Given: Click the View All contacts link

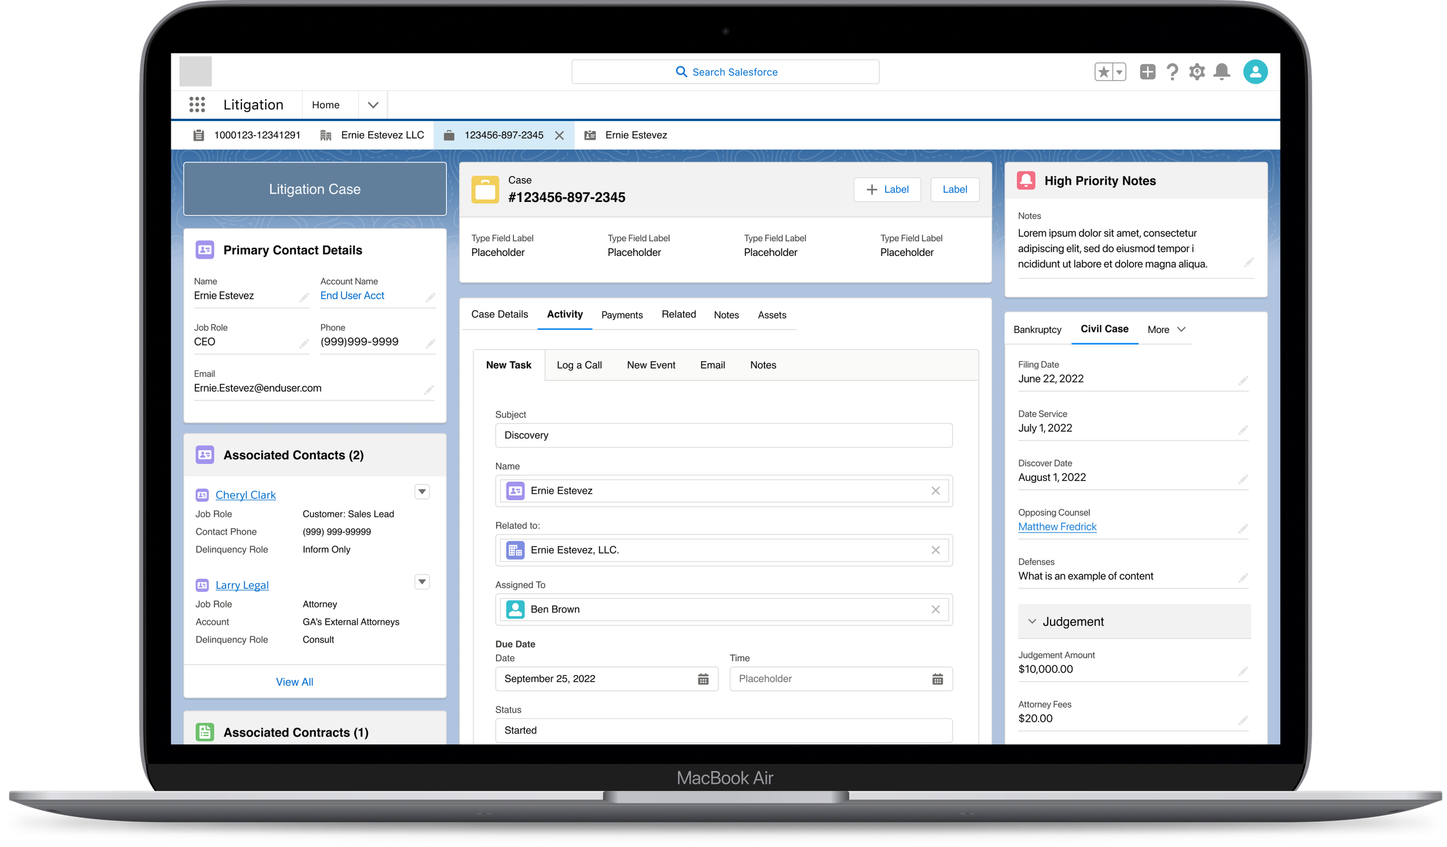Looking at the screenshot, I should click(x=294, y=682).
